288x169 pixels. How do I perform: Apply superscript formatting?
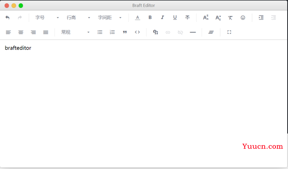tap(206, 17)
